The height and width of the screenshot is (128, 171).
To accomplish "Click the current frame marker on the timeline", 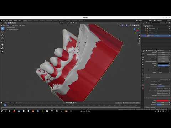I will point(5,105).
